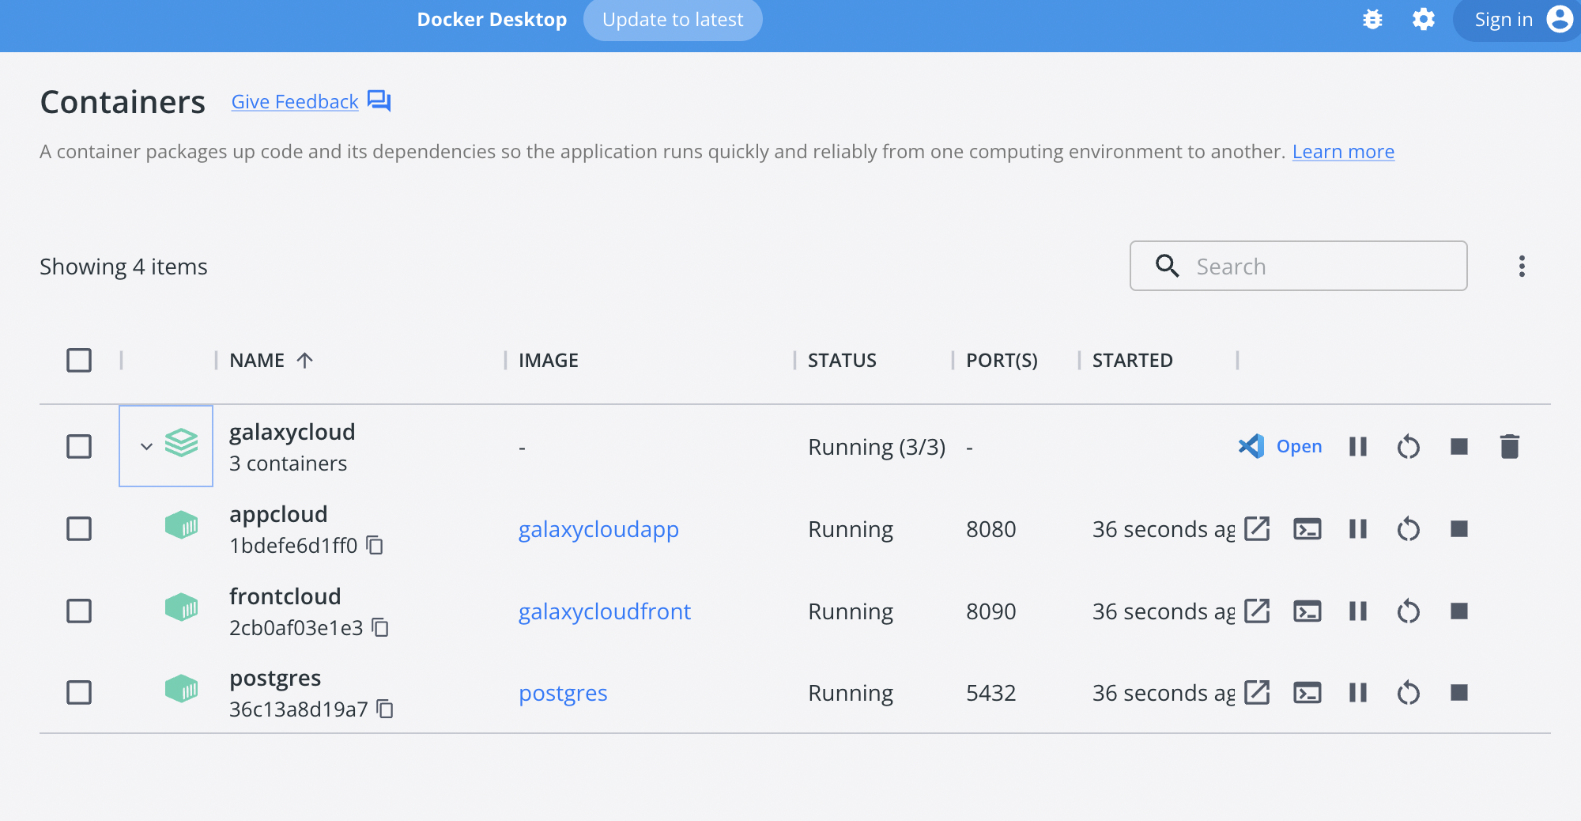Viewport: 1581px width, 821px height.
Task: Click port 8090 of frontcloud
Action: (991, 611)
